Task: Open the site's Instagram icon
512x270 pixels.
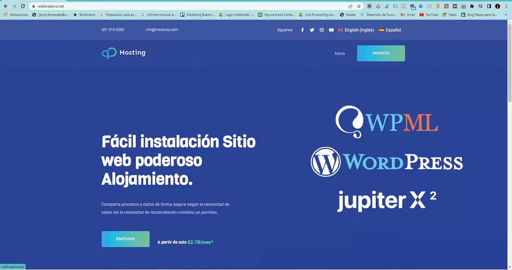Action: click(x=322, y=30)
